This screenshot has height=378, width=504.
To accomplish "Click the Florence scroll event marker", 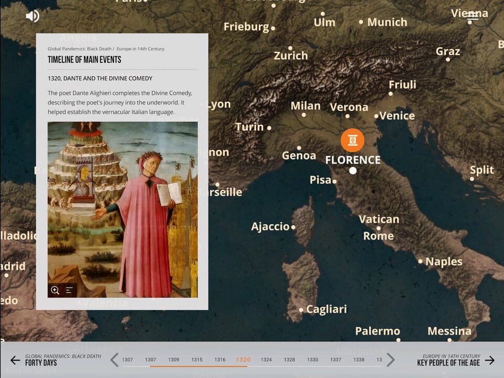I will pyautogui.click(x=352, y=140).
